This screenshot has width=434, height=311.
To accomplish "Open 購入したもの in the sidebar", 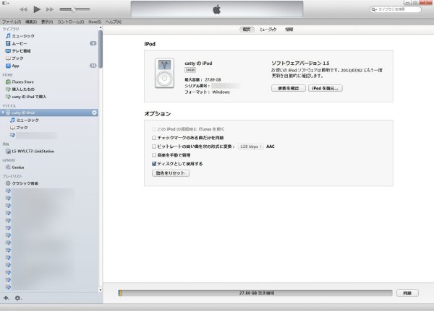I will [20, 89].
